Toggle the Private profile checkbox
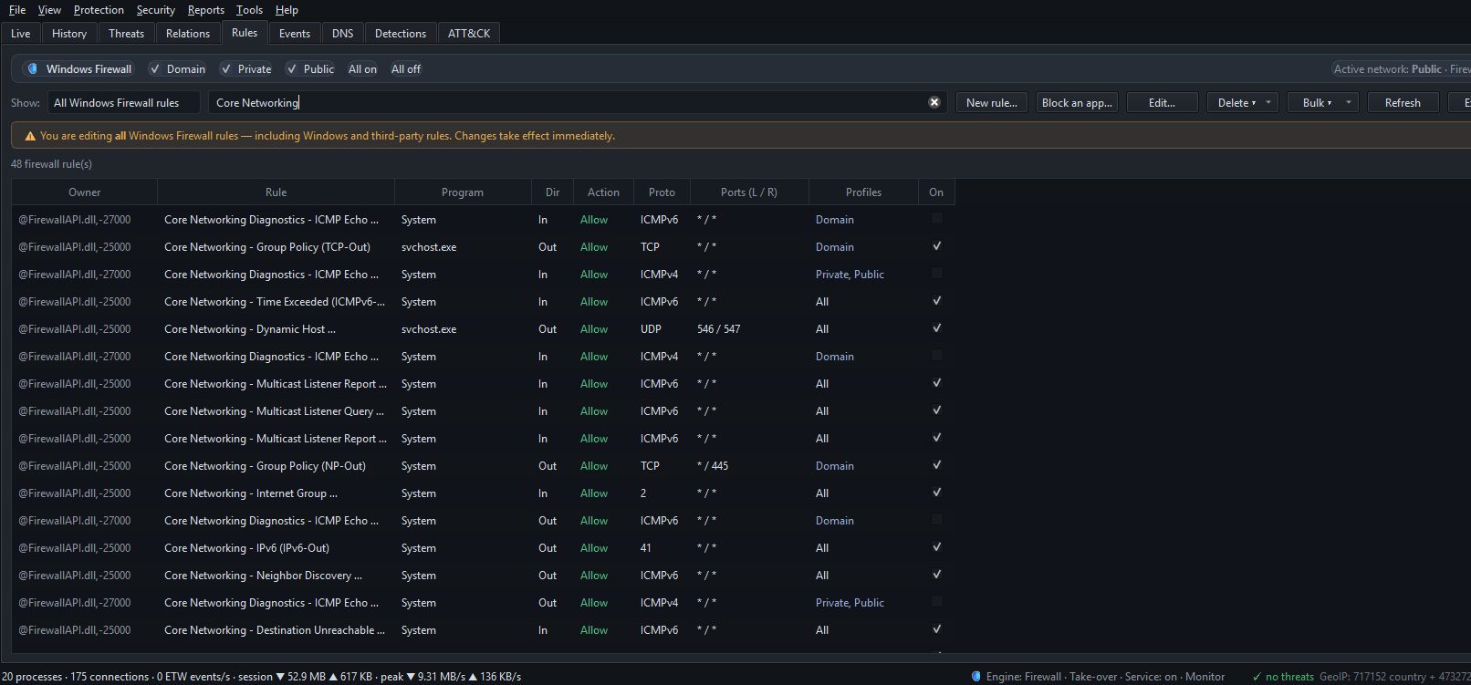The image size is (1471, 685). click(x=226, y=69)
